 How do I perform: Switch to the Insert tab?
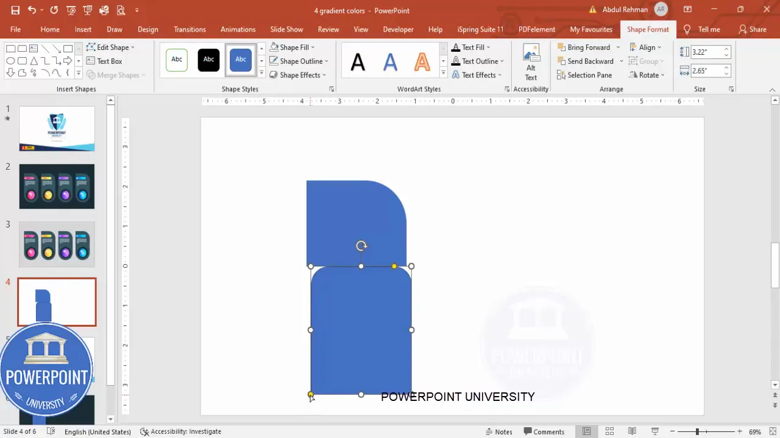pos(83,29)
